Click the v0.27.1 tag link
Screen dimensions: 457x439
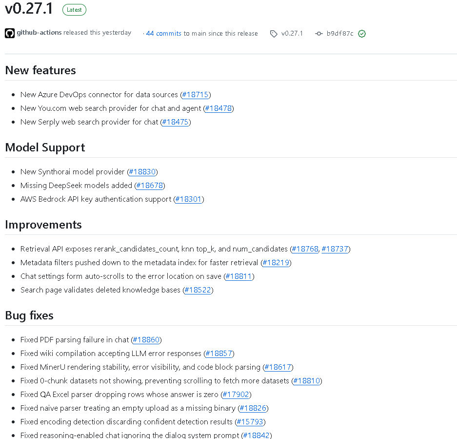[292, 34]
